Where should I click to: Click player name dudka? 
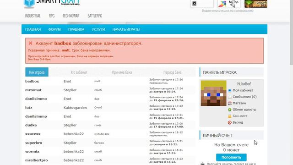tap(31, 125)
